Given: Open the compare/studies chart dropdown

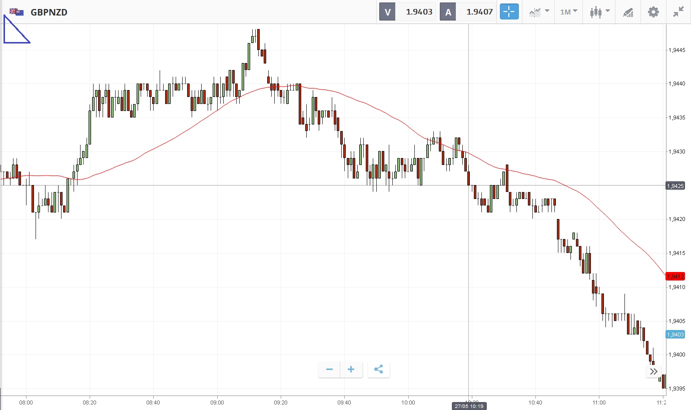Looking at the screenshot, I should pyautogui.click(x=539, y=12).
